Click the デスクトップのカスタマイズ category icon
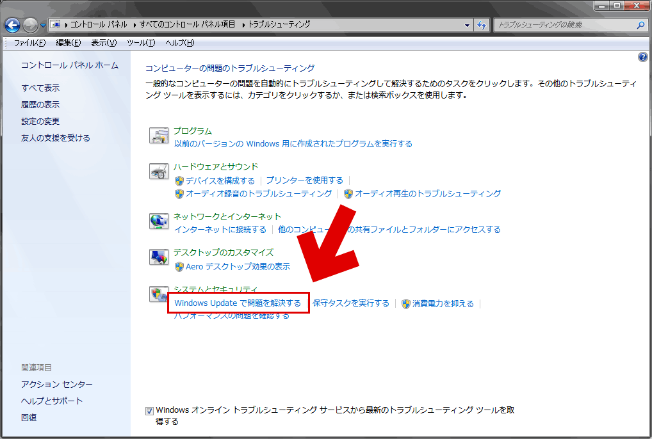This screenshot has height=439, width=652. 159,257
